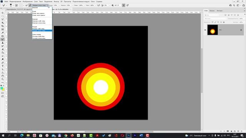Select the Move tool
Image resolution: width=246 pixels, height=138 pixels.
3,13
